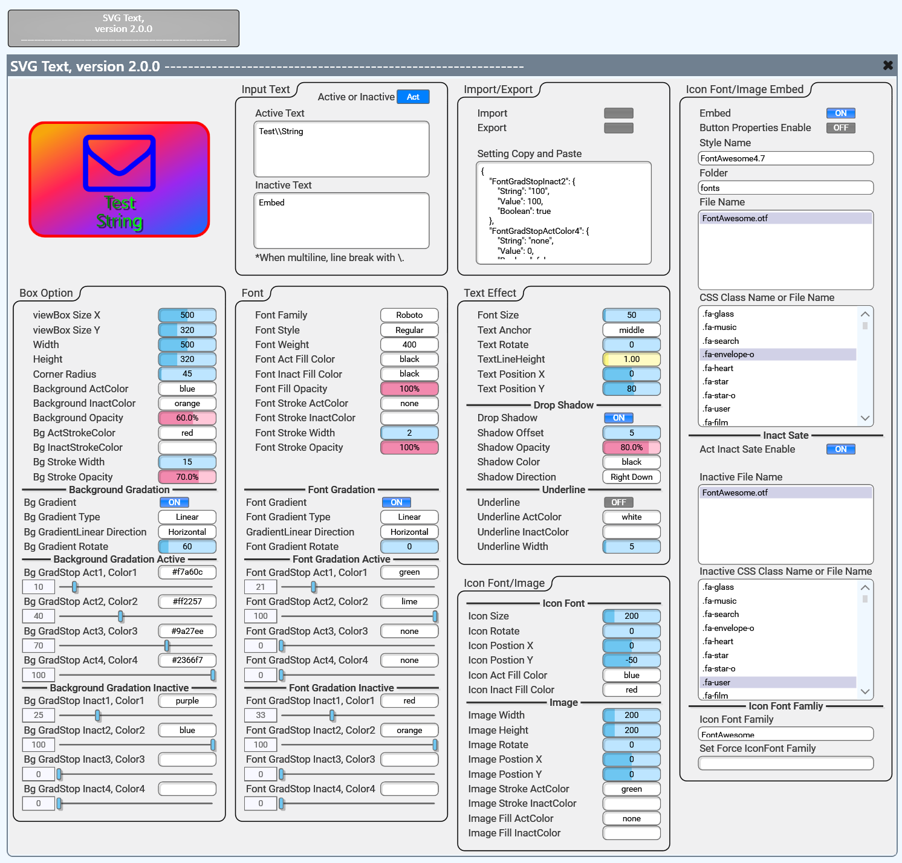Toggle the Bg Gradient switch
902x863 pixels.
[174, 502]
